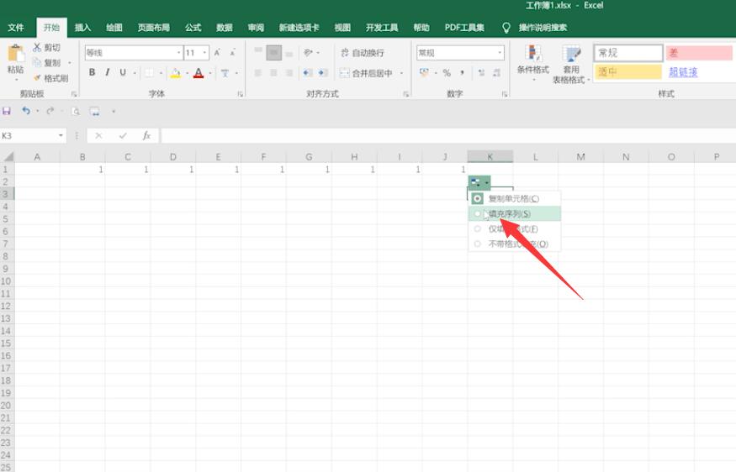Choose the last option, 不带格式填充(O)

515,244
